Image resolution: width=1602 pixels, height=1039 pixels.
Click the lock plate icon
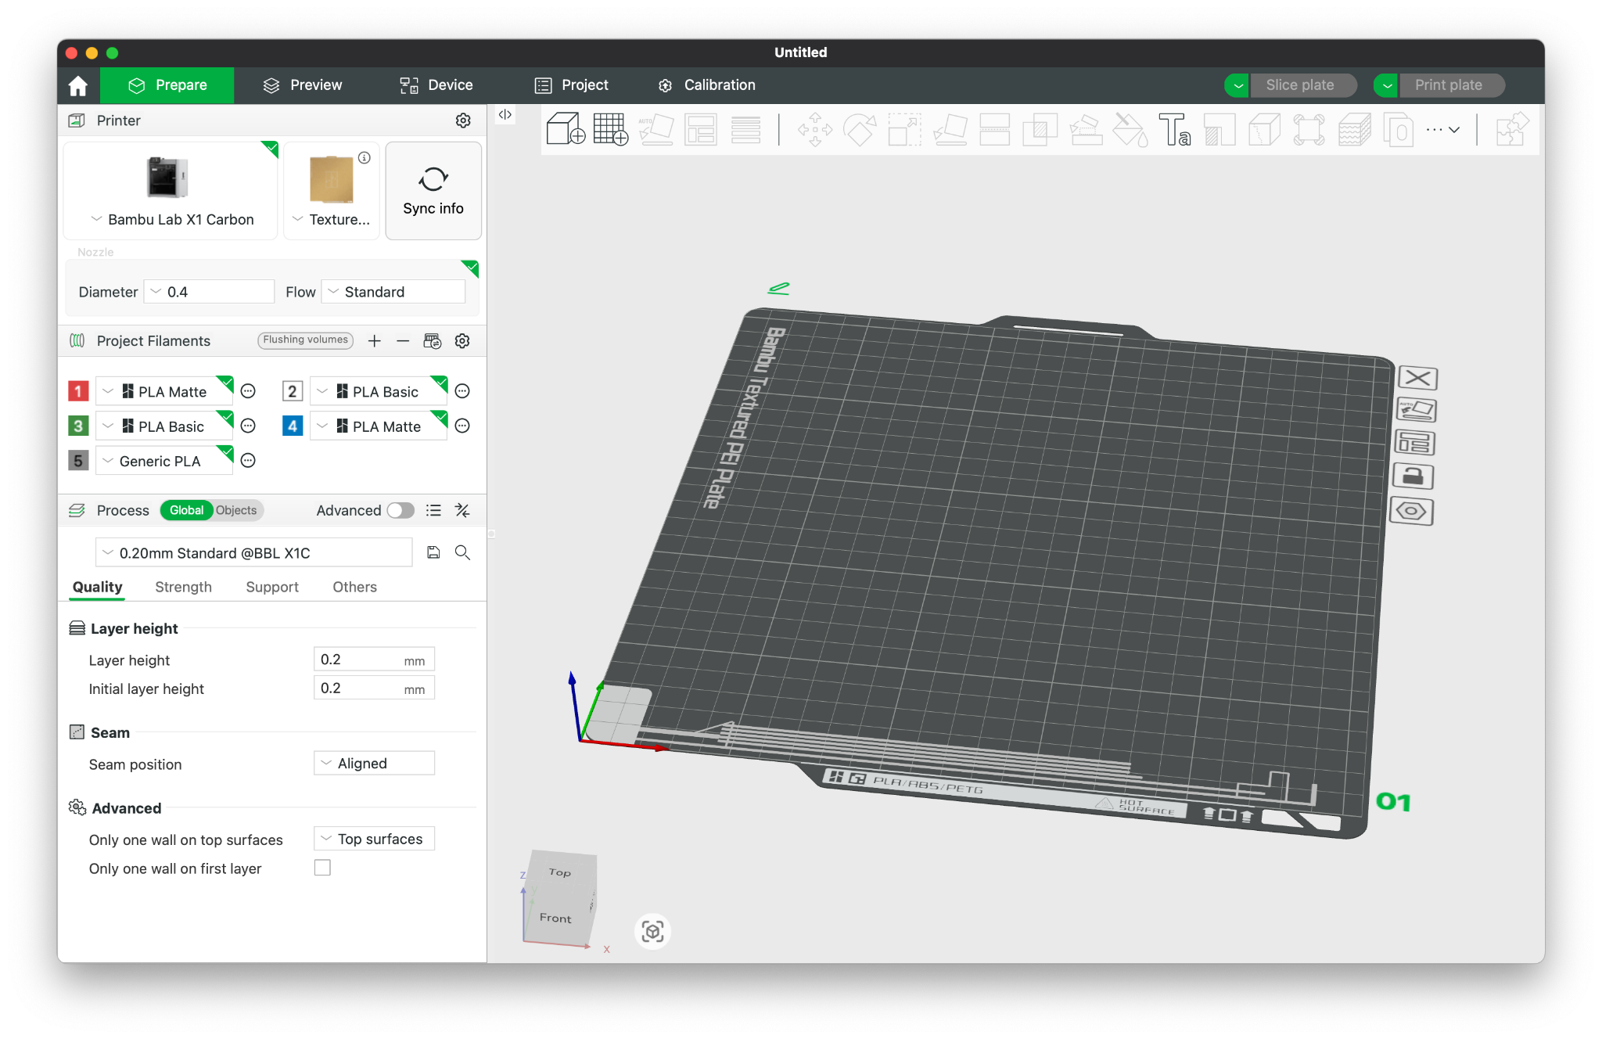pyautogui.click(x=1413, y=476)
